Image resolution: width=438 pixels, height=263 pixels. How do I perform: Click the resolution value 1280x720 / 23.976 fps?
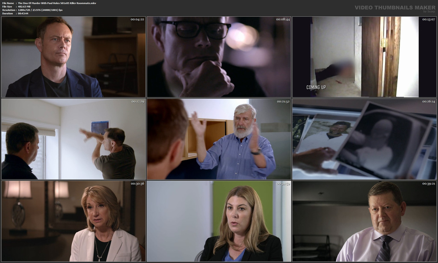(x=40, y=10)
